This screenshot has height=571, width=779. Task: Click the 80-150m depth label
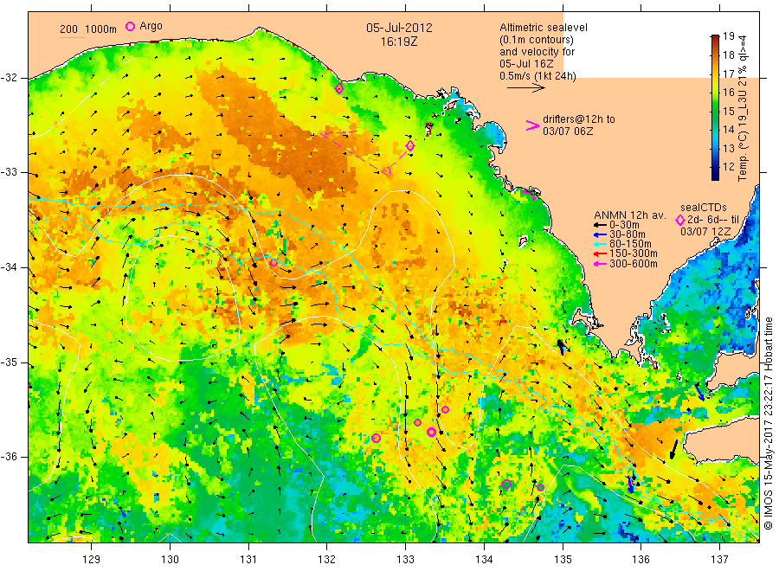[630, 244]
